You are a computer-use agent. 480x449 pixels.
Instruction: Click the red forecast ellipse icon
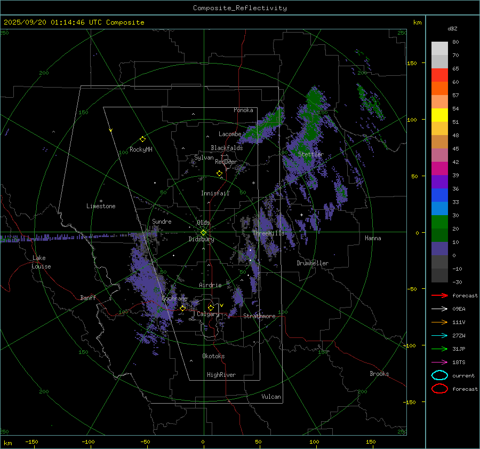[439, 389]
